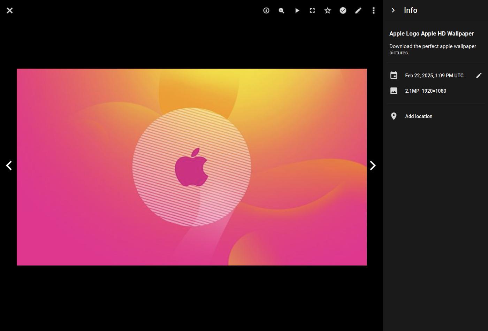This screenshot has height=331, width=488.
Task: Click Add location
Action: tap(419, 116)
